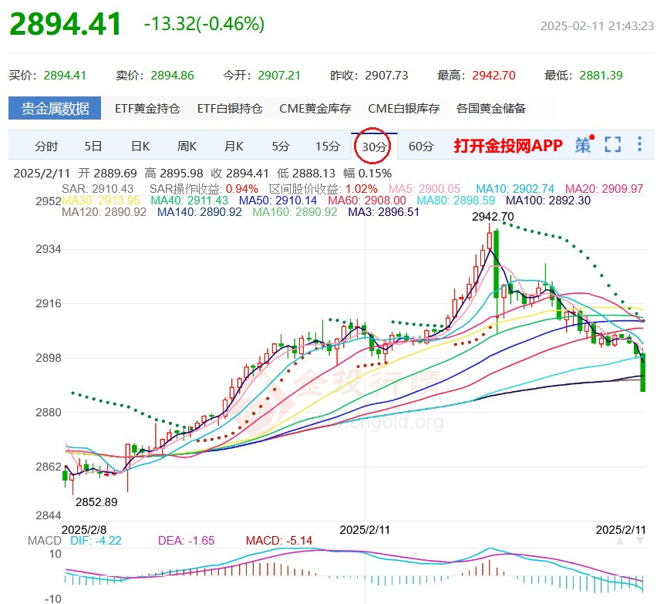667x604 pixels.
Task: Click the MA3: 2896.51 legend
Action: (x=384, y=212)
